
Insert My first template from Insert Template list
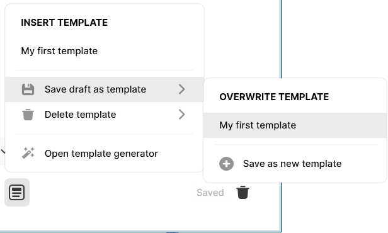pyautogui.click(x=59, y=51)
